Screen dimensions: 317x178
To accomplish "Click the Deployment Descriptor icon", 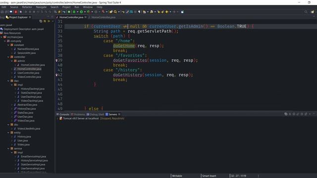I will pos(1,29).
